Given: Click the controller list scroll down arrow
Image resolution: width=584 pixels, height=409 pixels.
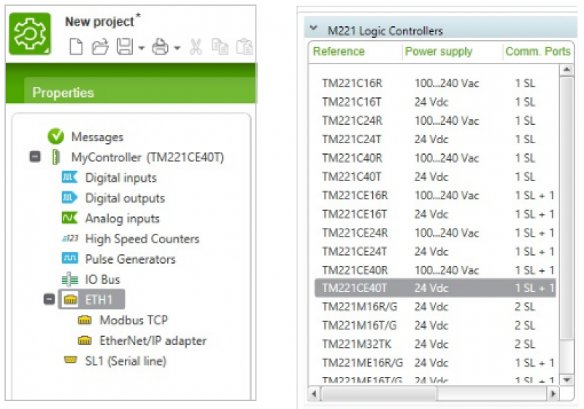Looking at the screenshot, I should [x=566, y=380].
